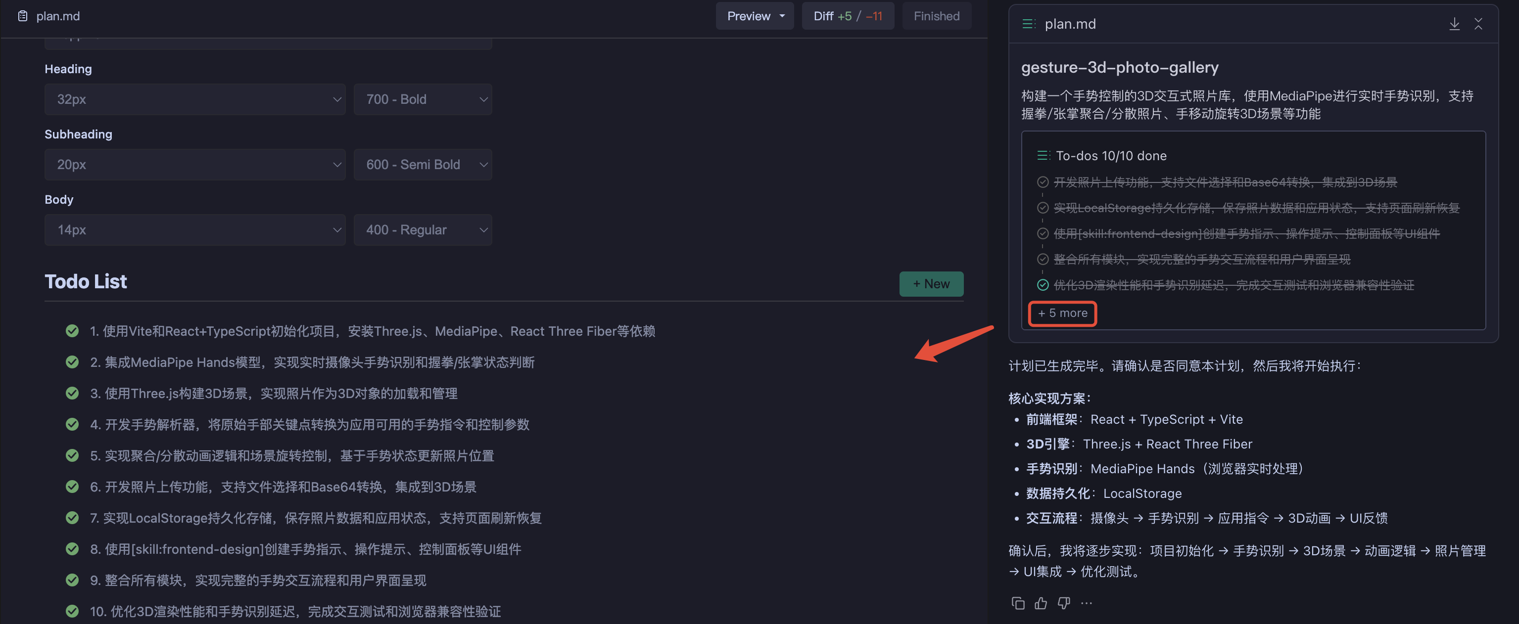
Task: Give thumbs up feedback on the plan
Action: coord(1041,603)
